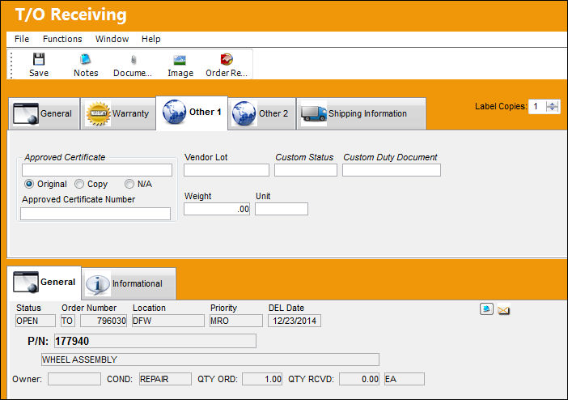This screenshot has width=568, height=400.
Task: Click the DEL Date value 12/23/2014
Action: coord(295,321)
